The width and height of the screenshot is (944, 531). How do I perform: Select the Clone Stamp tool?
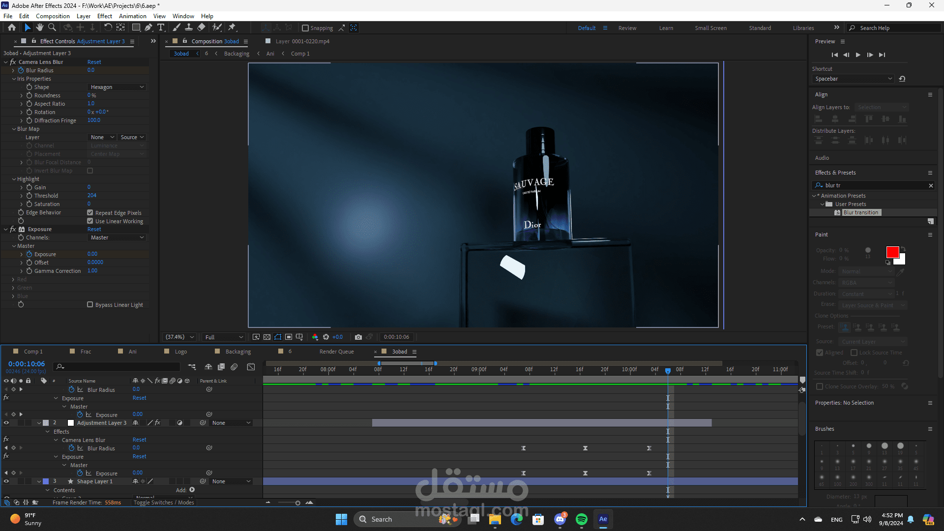coord(188,28)
